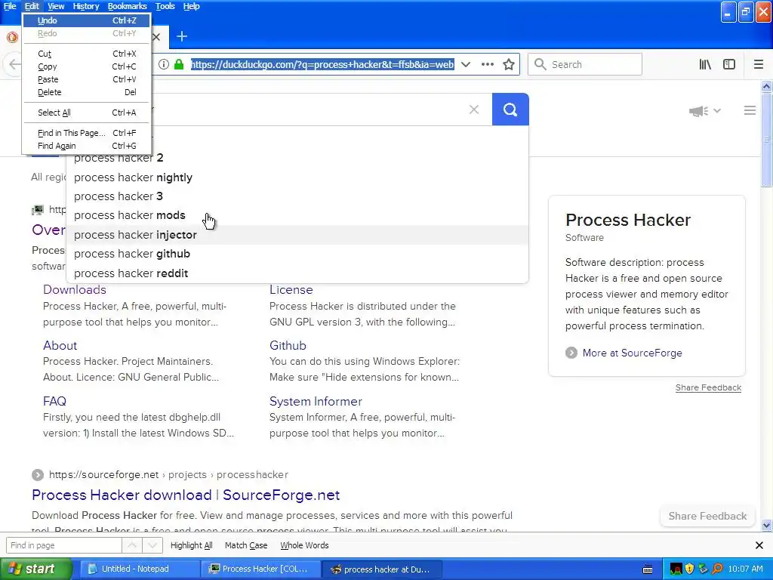This screenshot has height=580, width=773.
Task: Open the Github sitelink
Action: point(288,345)
